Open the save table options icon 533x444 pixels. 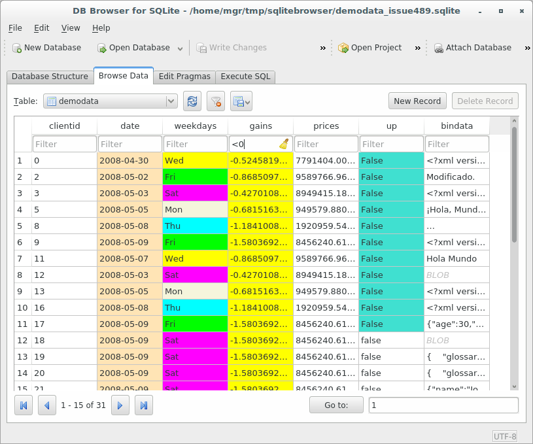pos(241,101)
